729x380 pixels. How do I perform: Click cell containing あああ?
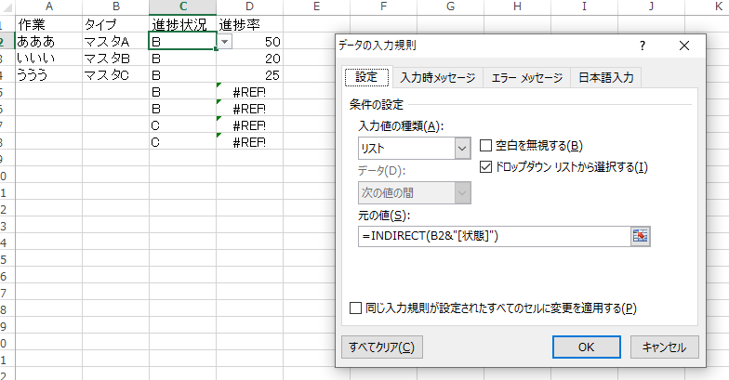(48, 41)
